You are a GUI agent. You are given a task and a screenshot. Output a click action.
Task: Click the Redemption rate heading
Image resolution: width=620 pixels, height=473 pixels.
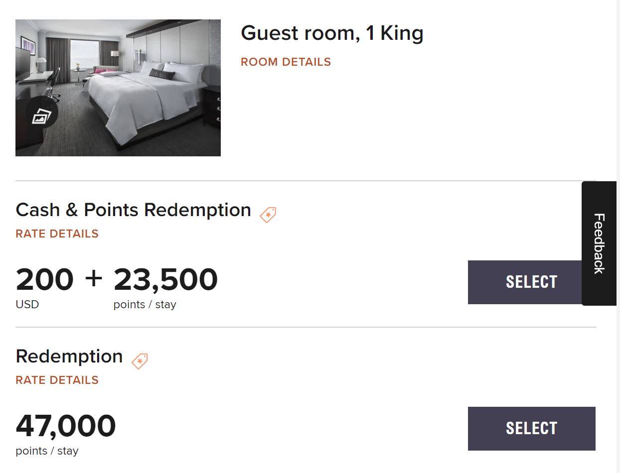pyautogui.click(x=69, y=356)
